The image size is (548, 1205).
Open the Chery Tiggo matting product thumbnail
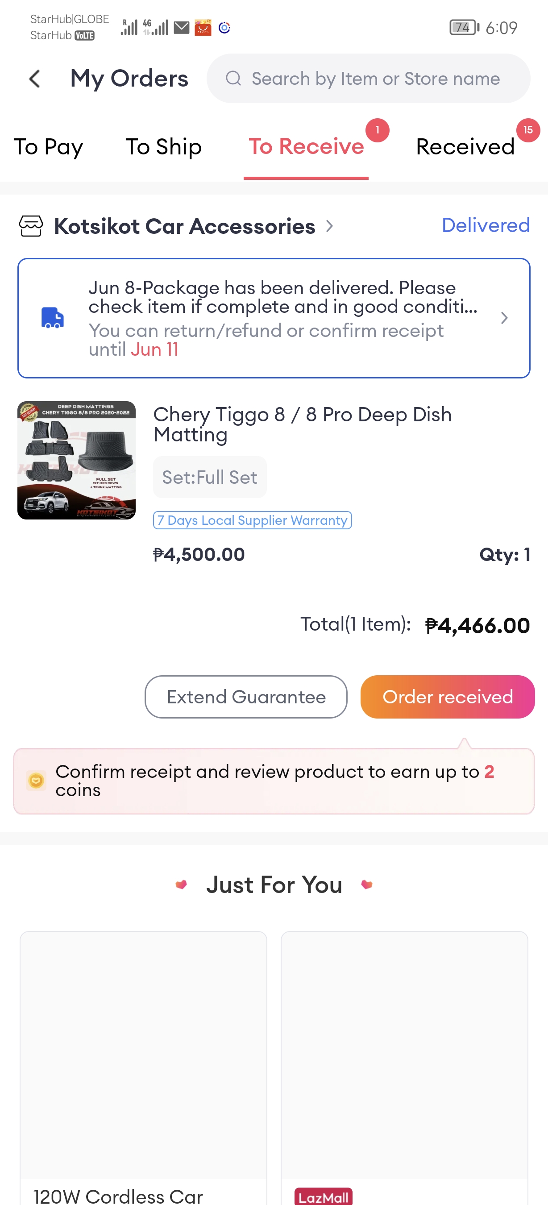77,460
